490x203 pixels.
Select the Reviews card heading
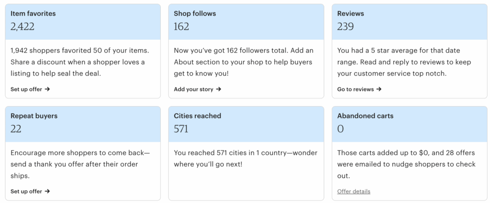[x=351, y=14]
